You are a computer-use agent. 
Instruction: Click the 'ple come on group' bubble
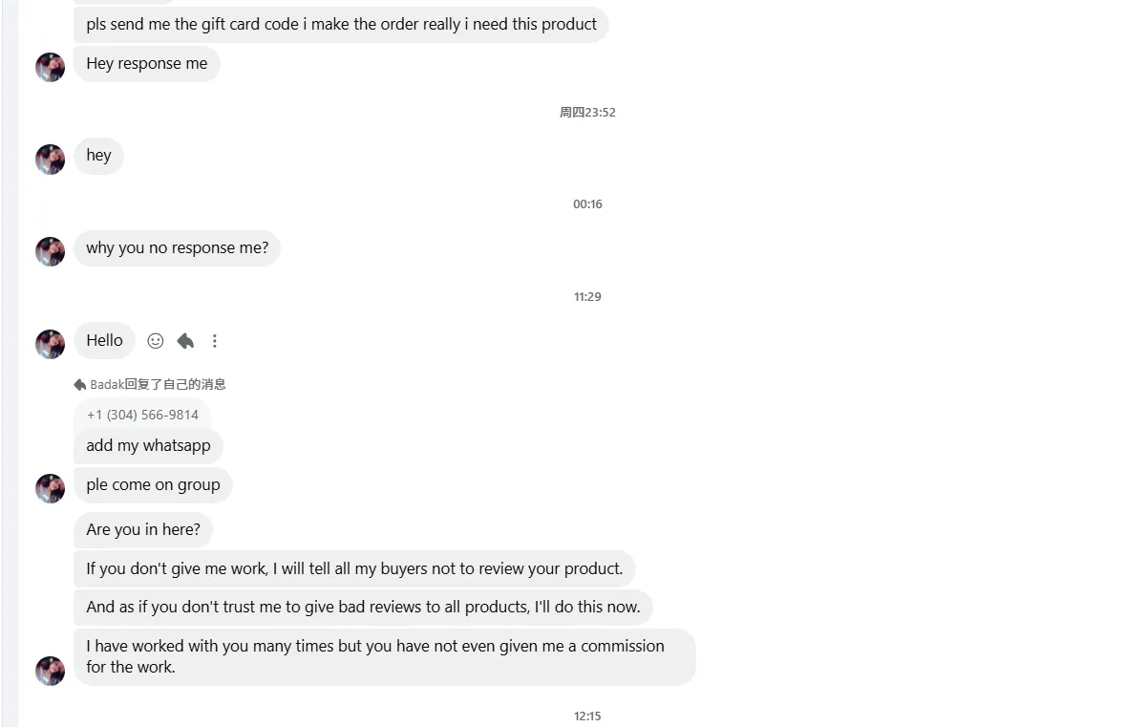coord(153,485)
